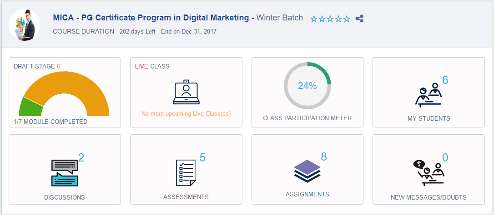Viewport: 494px width, 215px height.
Task: Open the My Students icon
Action: (428, 95)
